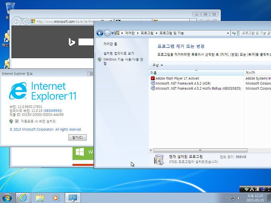Screen dimensions: 271x203
Task: Open the 구성 organize dropdown
Action: pyautogui.click(x=157, y=65)
